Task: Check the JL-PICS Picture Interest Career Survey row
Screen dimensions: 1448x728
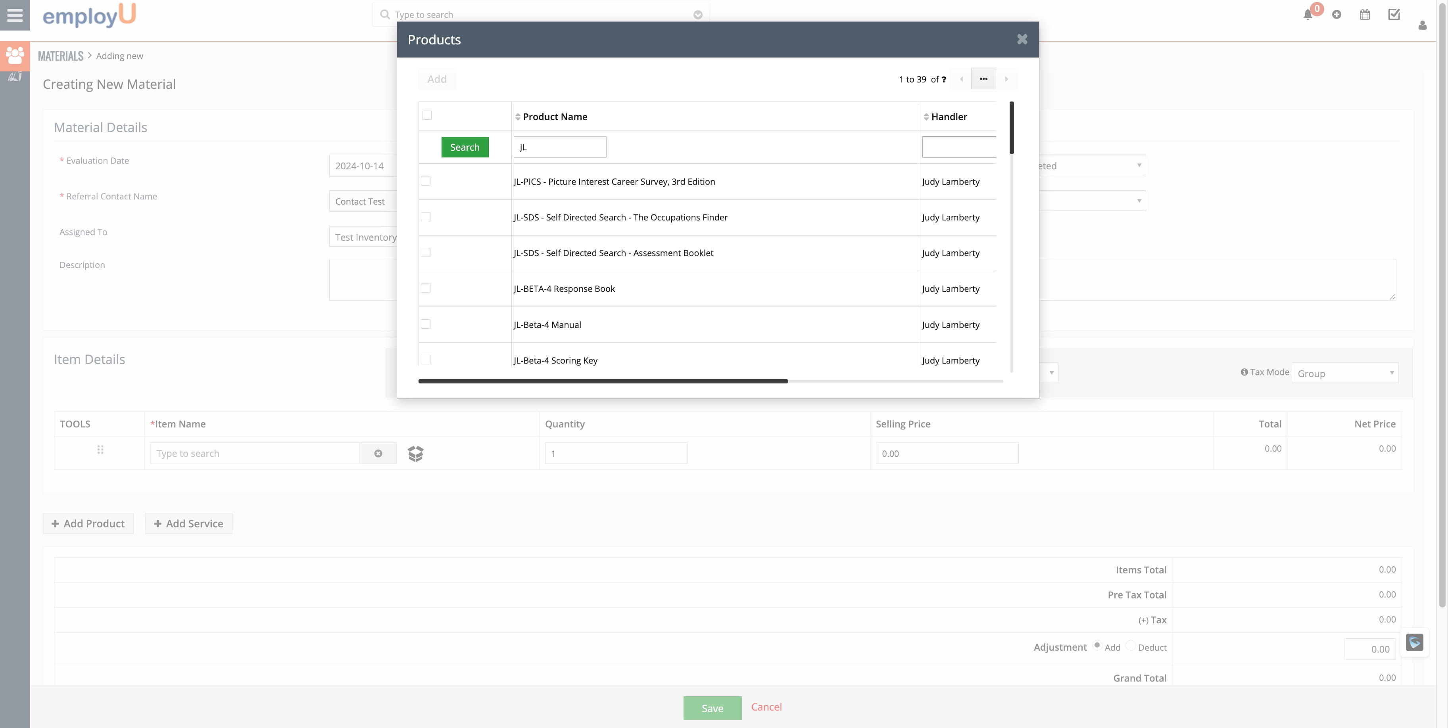Action: (x=426, y=182)
